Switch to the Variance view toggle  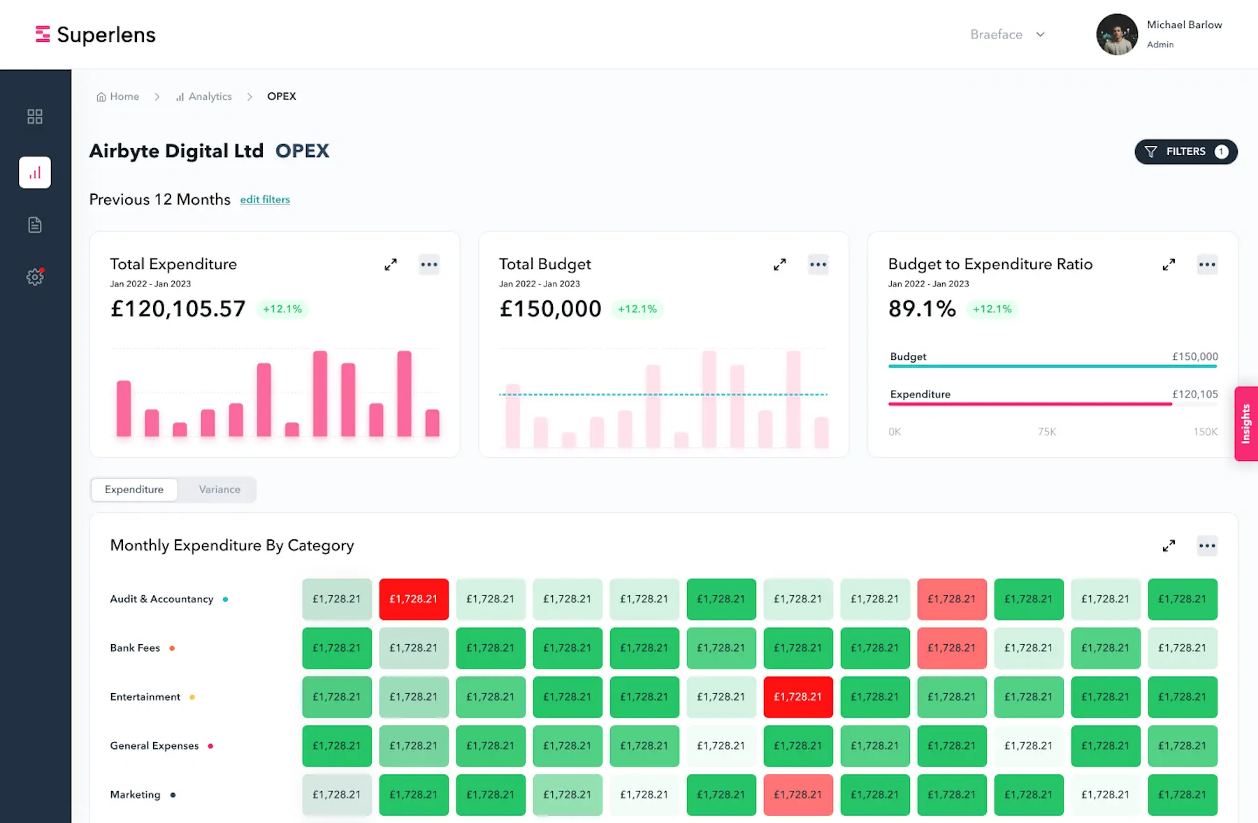pos(219,490)
